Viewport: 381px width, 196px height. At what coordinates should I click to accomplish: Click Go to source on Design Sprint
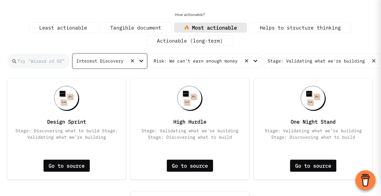pyautogui.click(x=66, y=166)
